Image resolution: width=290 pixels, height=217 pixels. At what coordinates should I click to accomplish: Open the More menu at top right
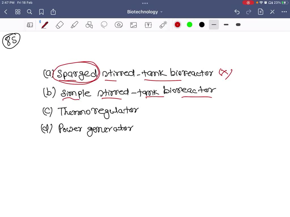(284, 12)
